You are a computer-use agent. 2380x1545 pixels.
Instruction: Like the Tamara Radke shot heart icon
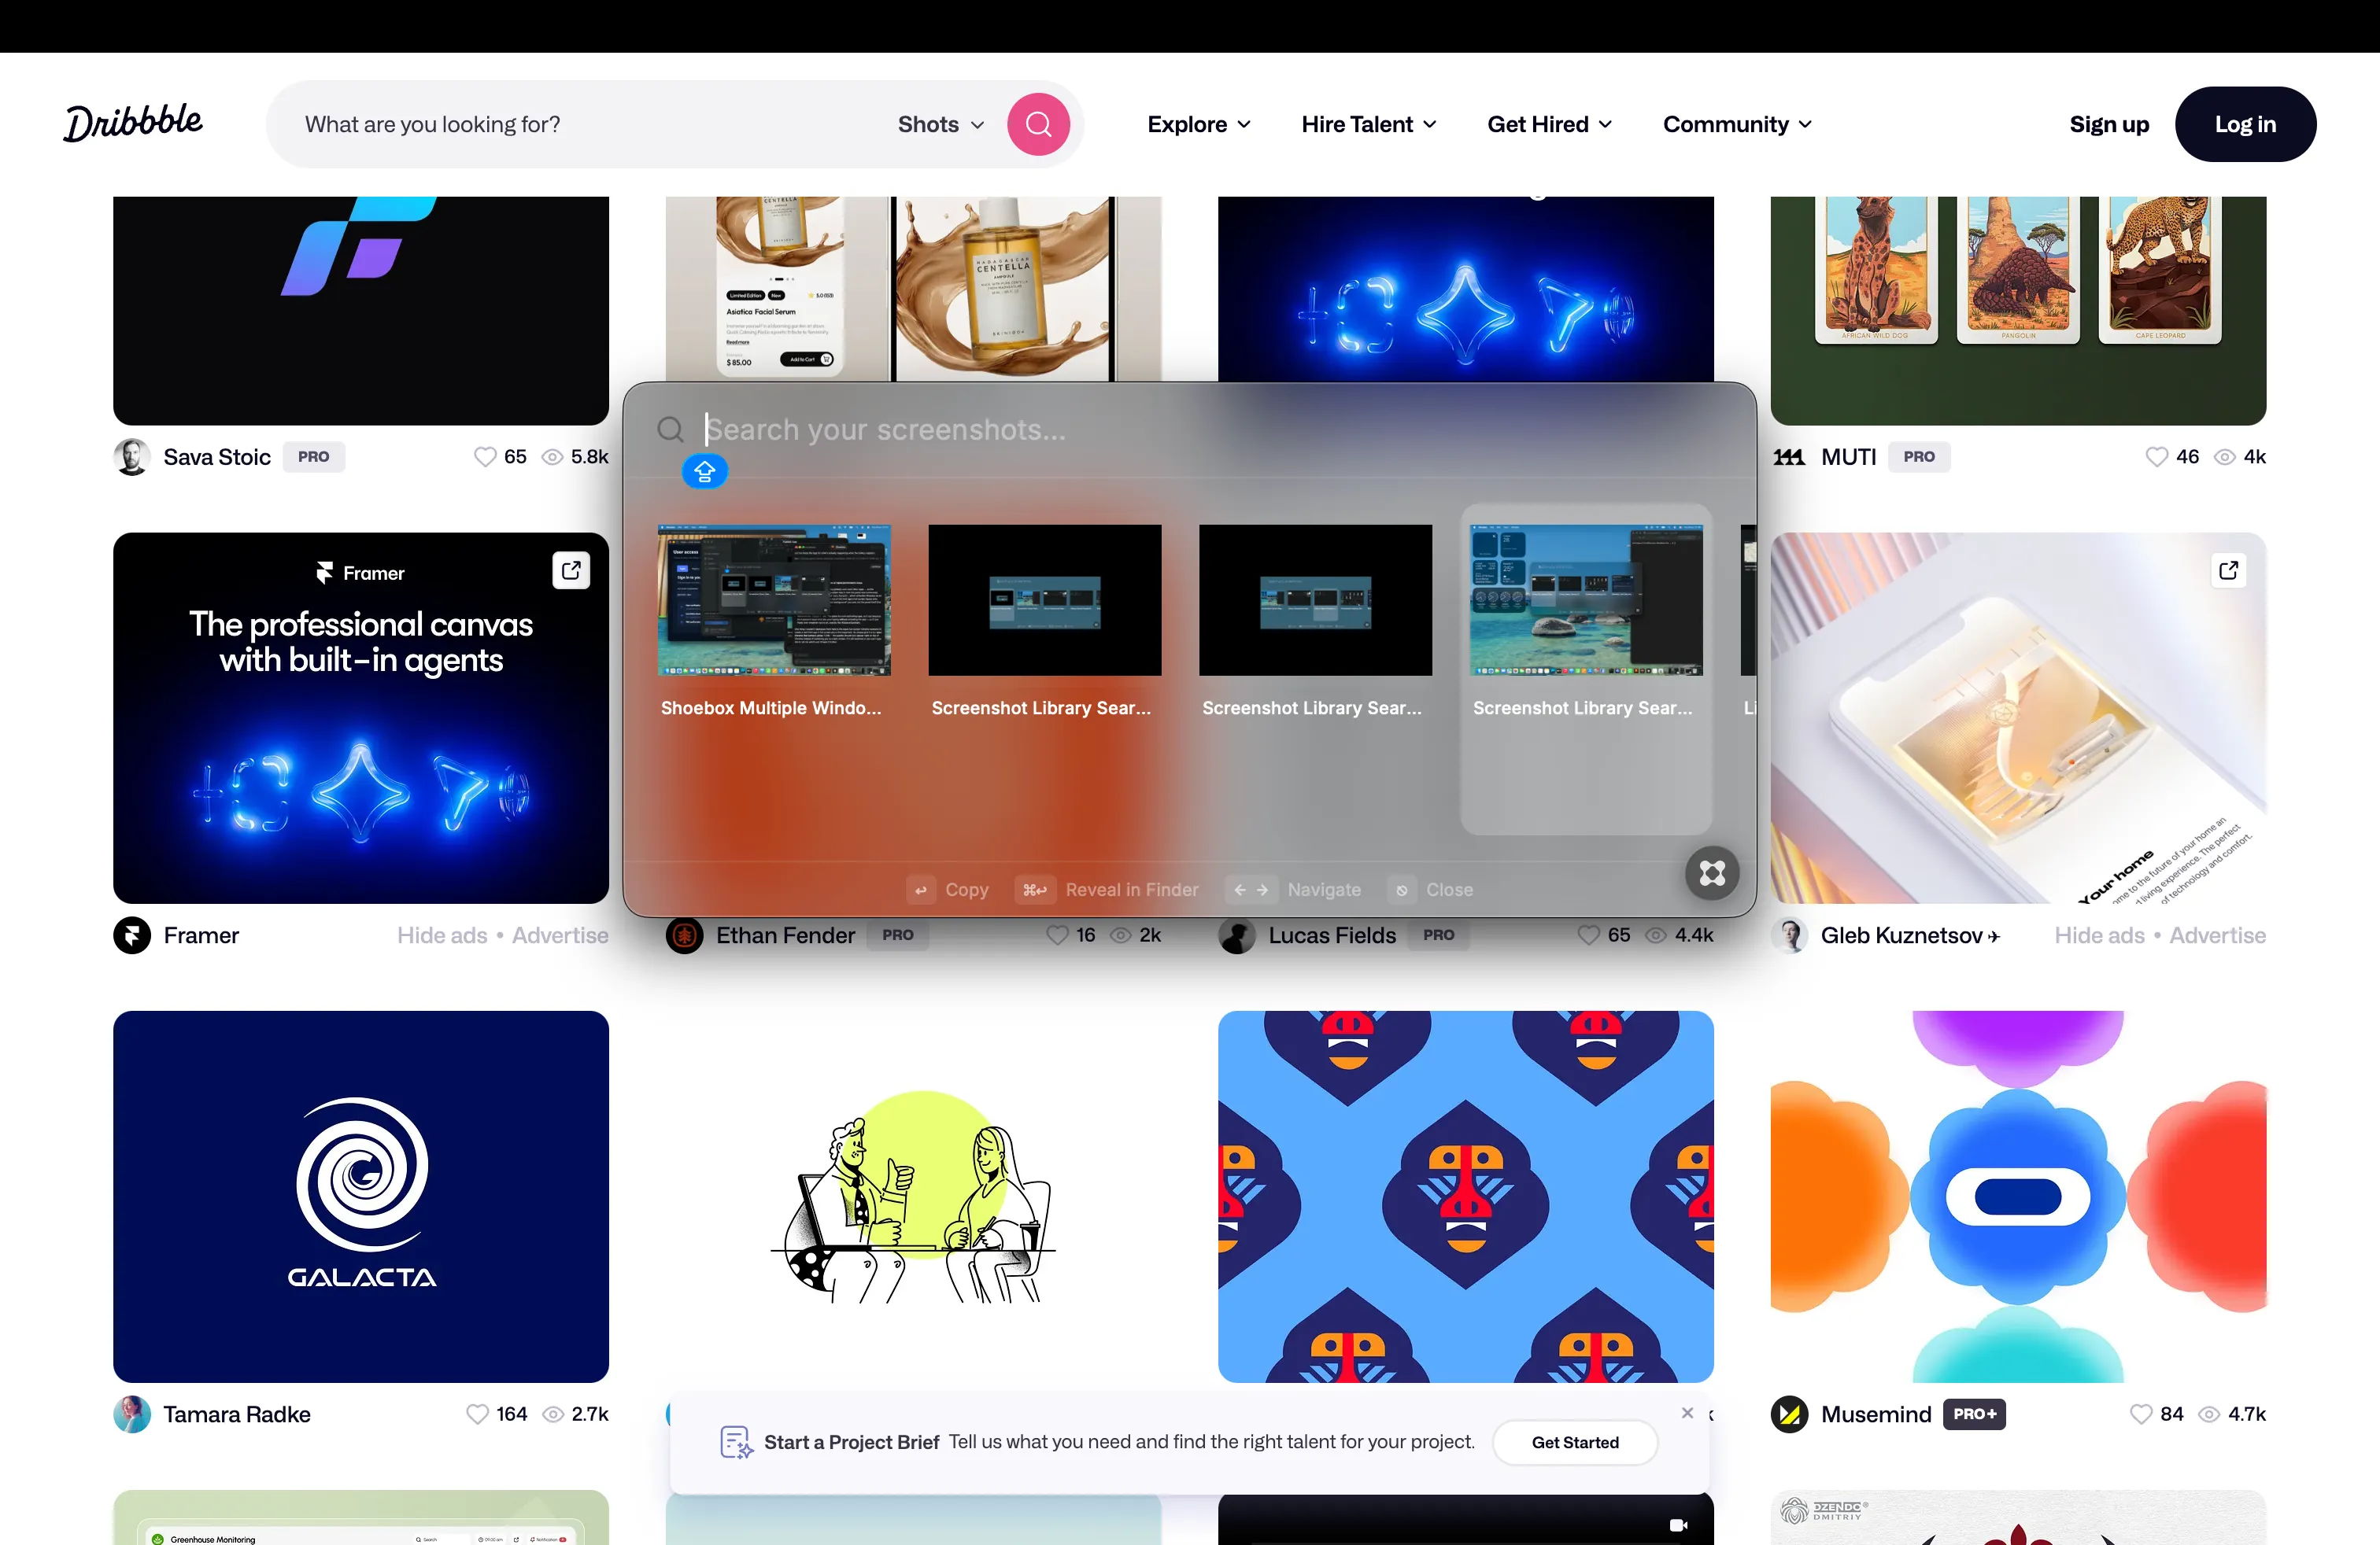point(478,1414)
